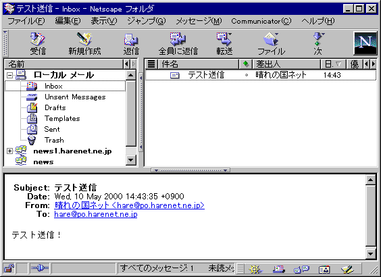Open the メッセージ(M) menu
This screenshot has height=277, width=381.
(x=199, y=21)
